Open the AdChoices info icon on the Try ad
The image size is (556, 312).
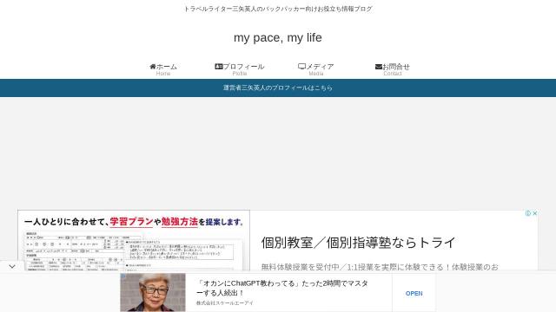pos(528,213)
